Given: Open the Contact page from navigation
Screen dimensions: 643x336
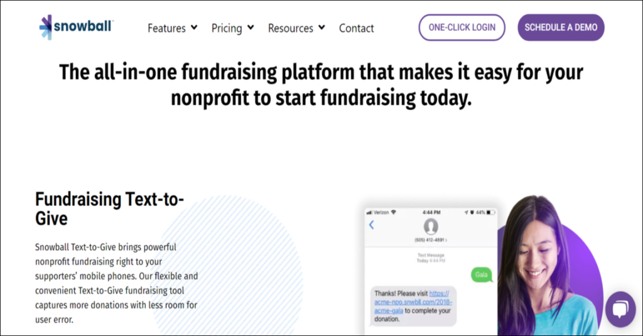Looking at the screenshot, I should point(356,28).
